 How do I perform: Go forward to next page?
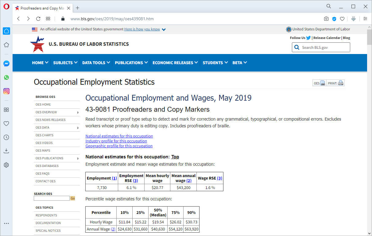pyautogui.click(x=28, y=19)
